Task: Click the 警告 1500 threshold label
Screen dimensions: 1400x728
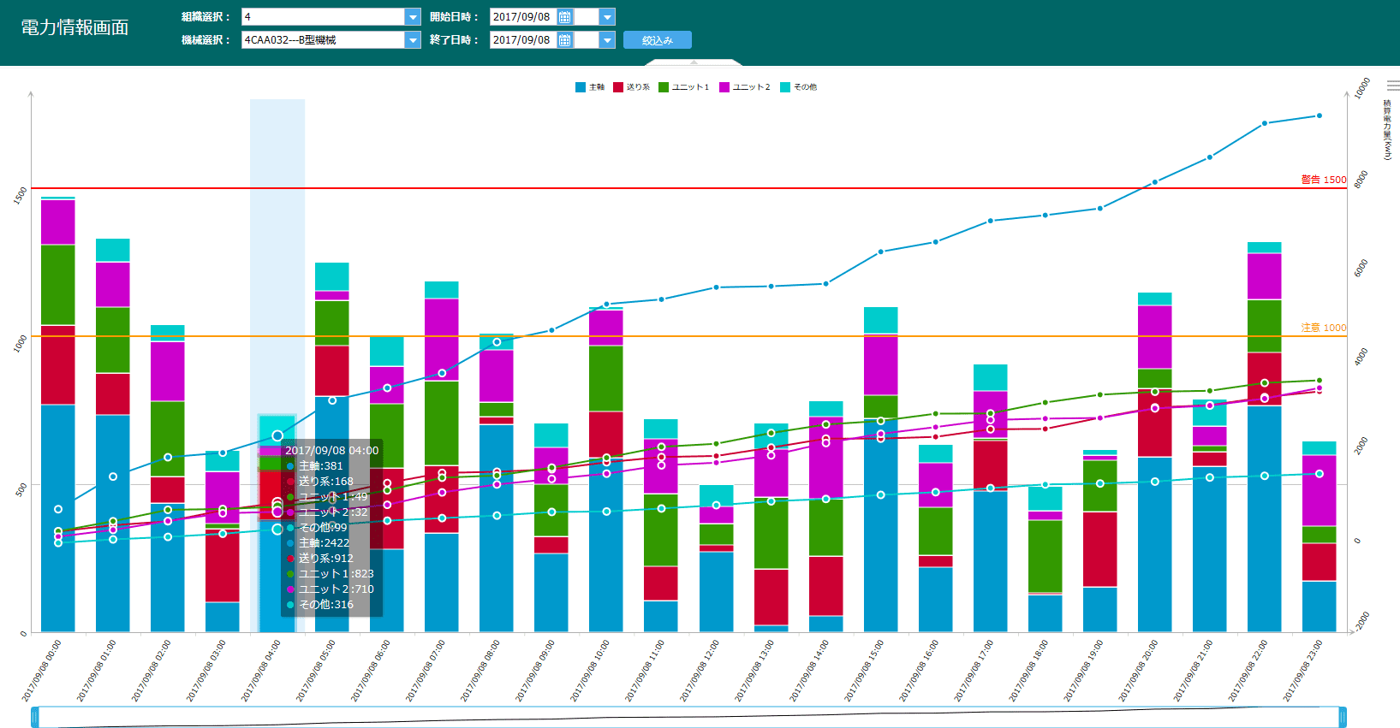Action: pos(1324,180)
